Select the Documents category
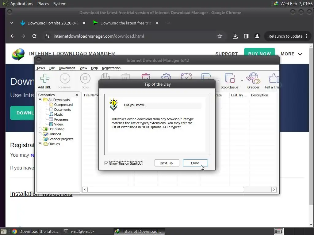 click(60, 110)
